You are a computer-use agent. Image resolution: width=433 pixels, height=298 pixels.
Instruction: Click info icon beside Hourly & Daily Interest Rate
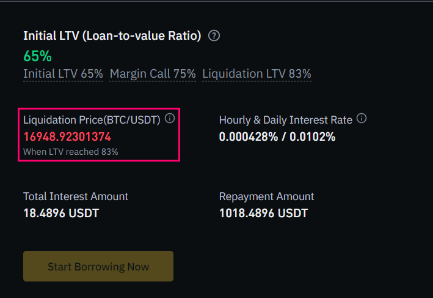coord(362,118)
